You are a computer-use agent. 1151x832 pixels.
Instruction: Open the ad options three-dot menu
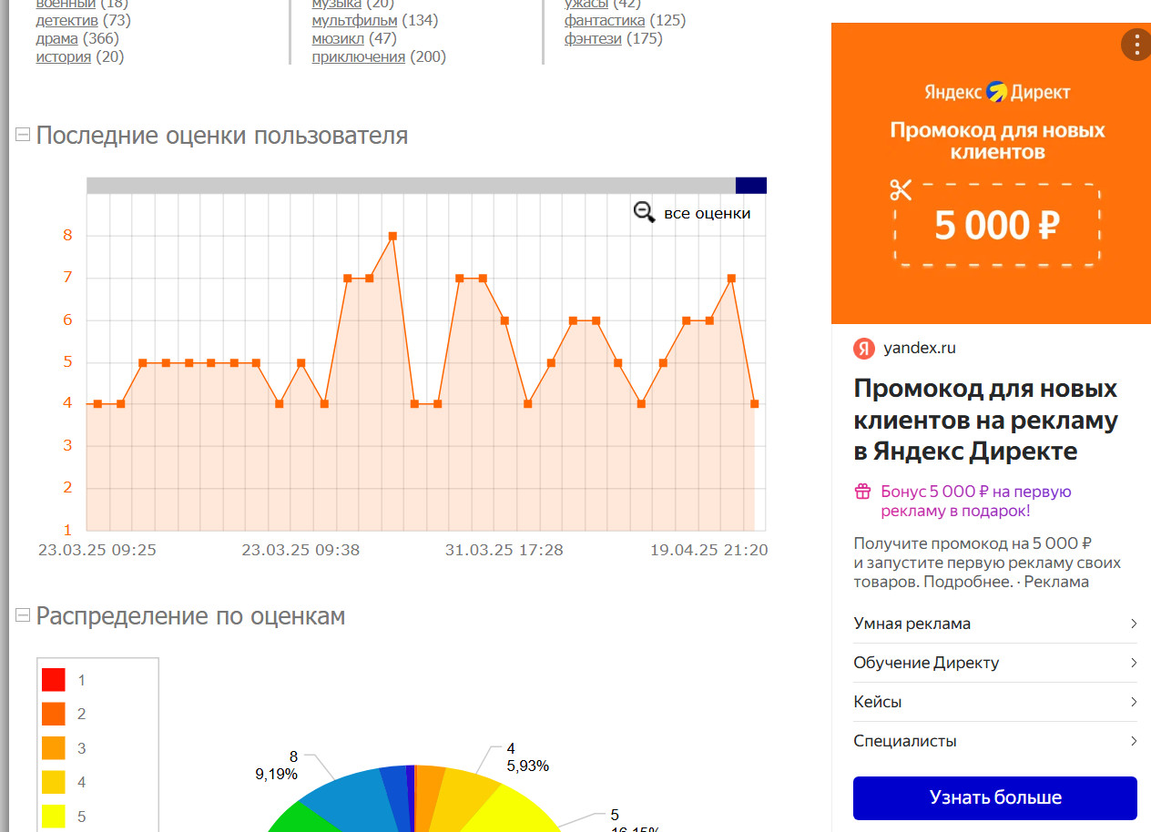pyautogui.click(x=1136, y=44)
